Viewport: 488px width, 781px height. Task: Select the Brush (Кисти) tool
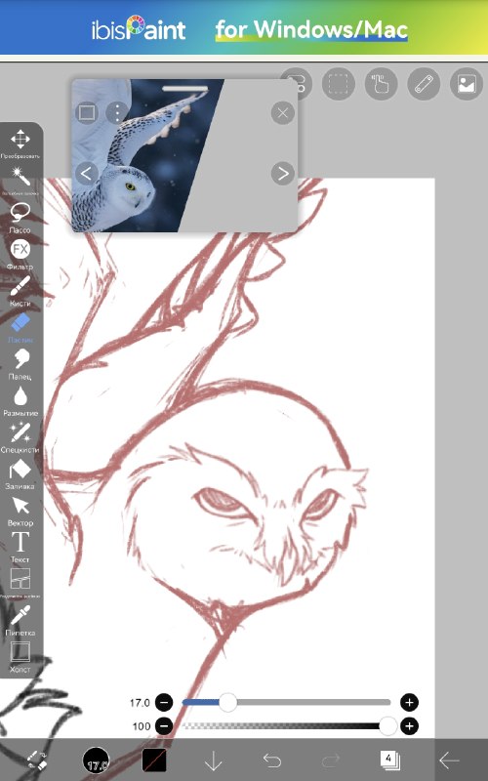click(20, 290)
